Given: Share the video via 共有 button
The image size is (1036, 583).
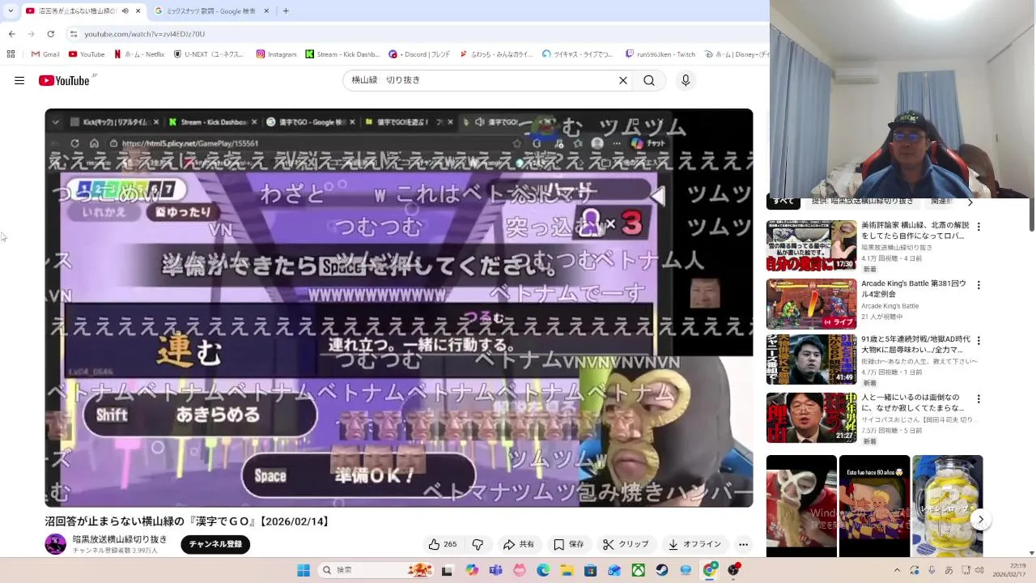Looking at the screenshot, I should (518, 544).
